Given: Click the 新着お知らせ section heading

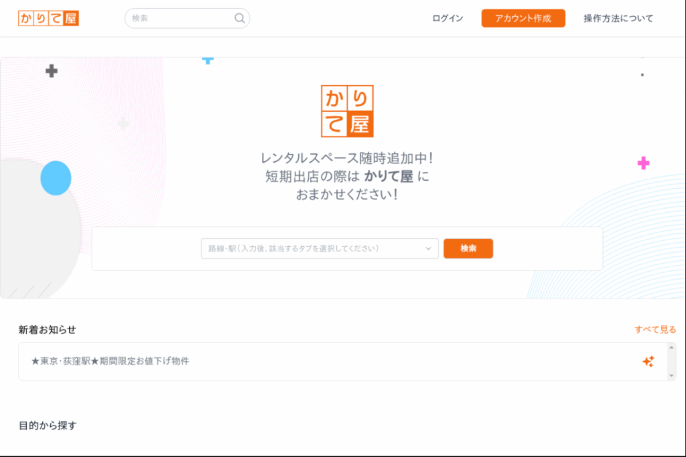Looking at the screenshot, I should tap(46, 329).
